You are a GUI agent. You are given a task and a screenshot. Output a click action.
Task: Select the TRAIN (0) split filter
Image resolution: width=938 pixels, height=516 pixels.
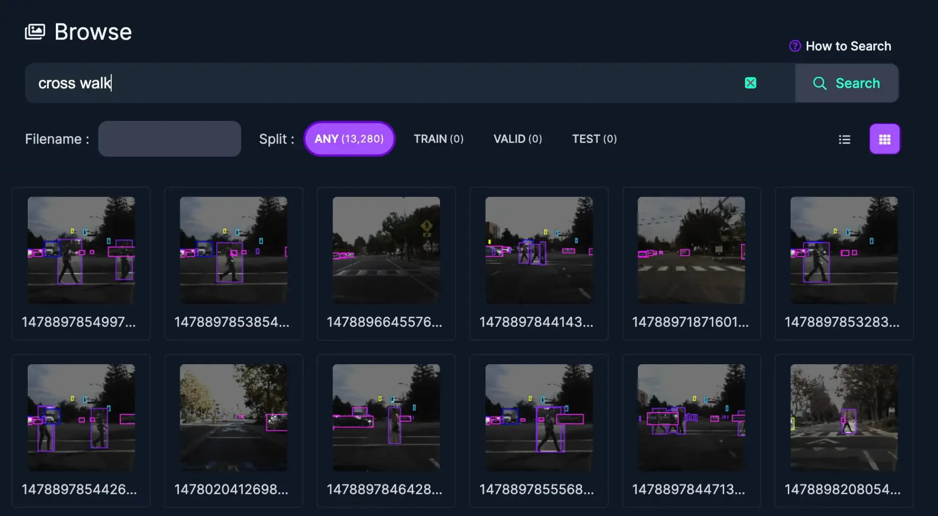(439, 139)
